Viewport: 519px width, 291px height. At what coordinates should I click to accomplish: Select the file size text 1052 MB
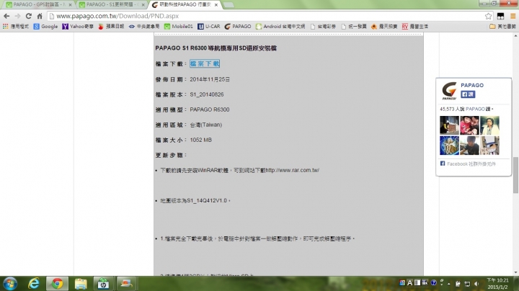tap(200, 140)
